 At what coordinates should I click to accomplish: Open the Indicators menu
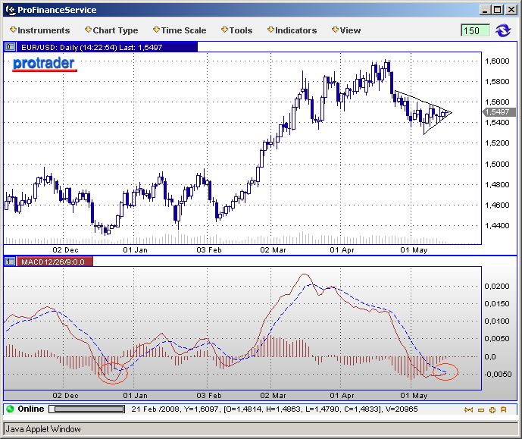292,30
